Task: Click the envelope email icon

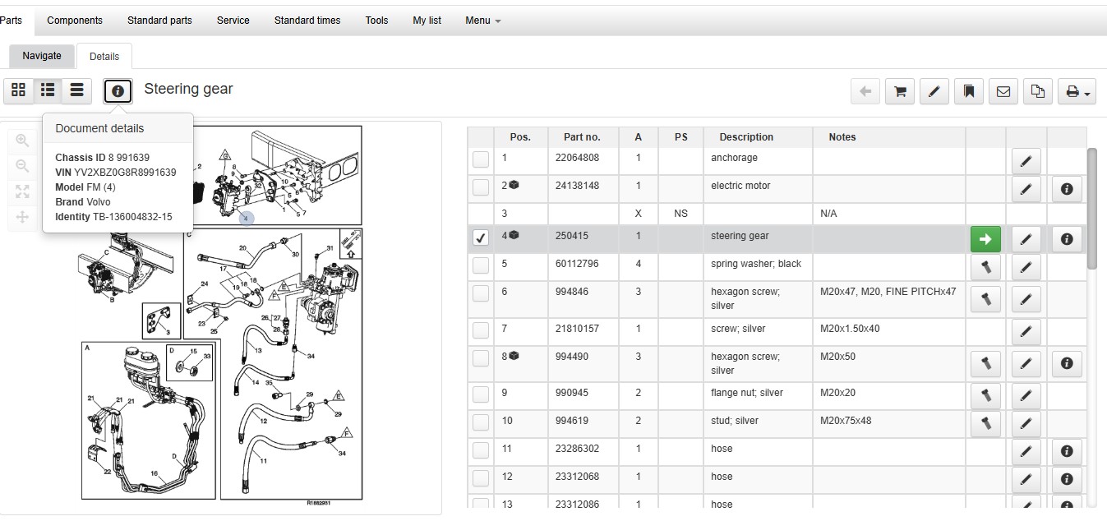Action: (x=1003, y=92)
